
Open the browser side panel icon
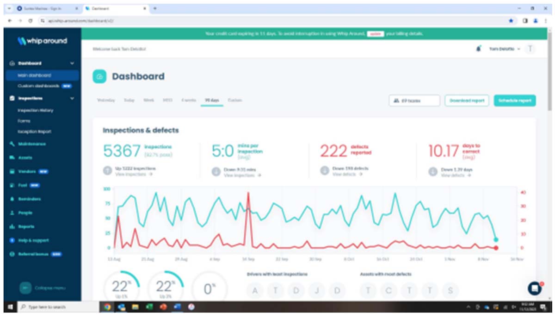pyautogui.click(x=526, y=21)
